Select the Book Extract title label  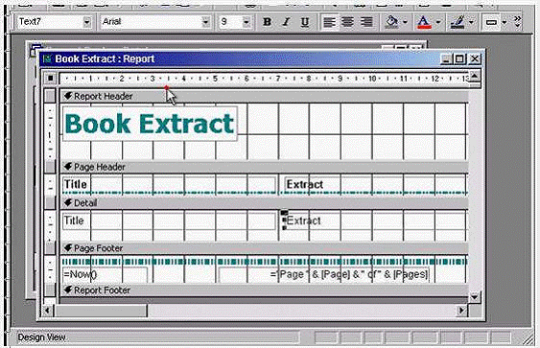[x=150, y=124]
